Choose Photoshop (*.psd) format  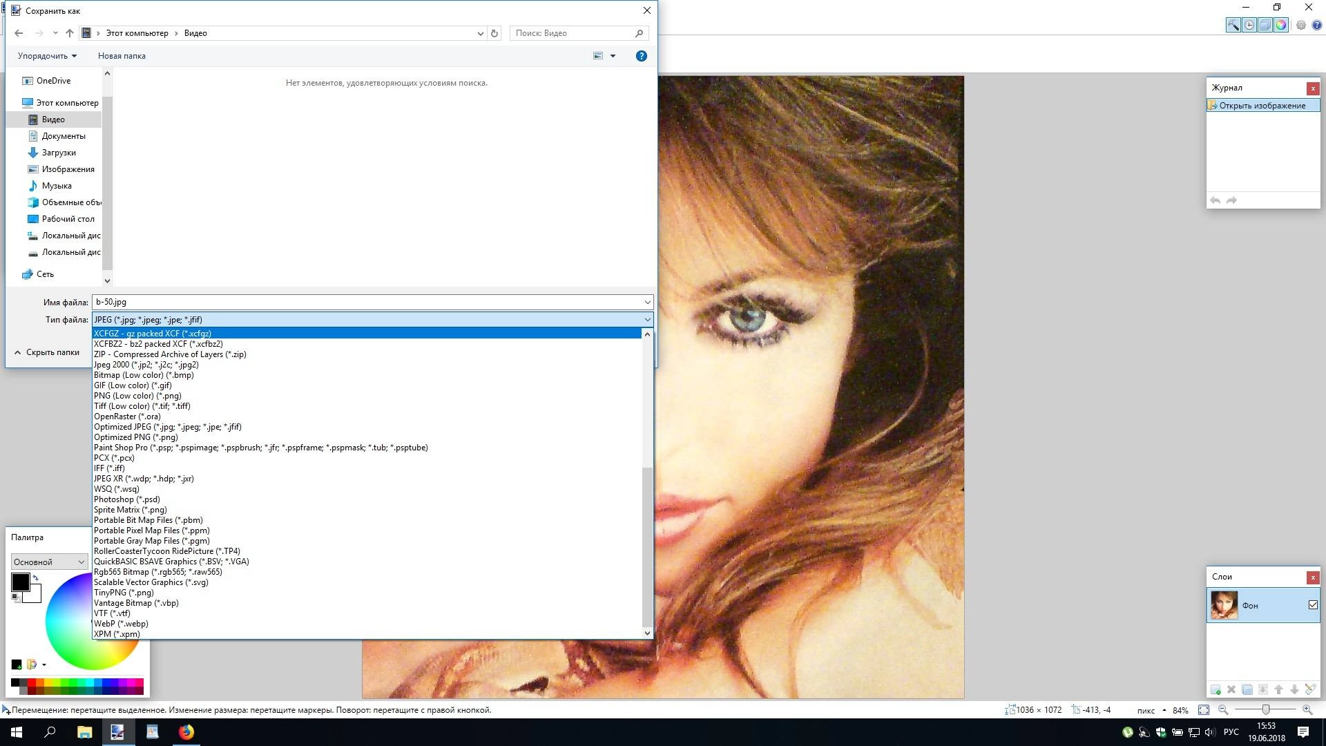coord(367,499)
